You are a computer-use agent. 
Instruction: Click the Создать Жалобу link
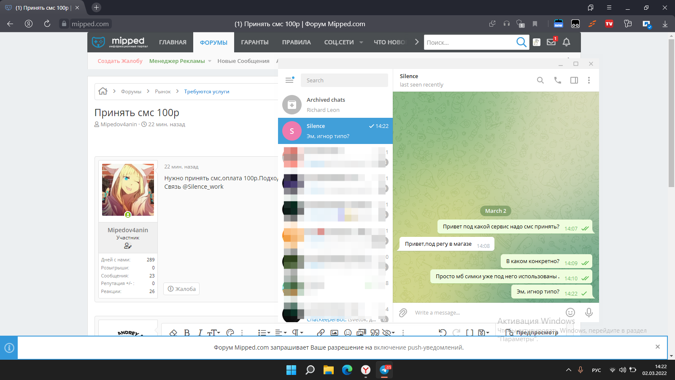point(120,61)
